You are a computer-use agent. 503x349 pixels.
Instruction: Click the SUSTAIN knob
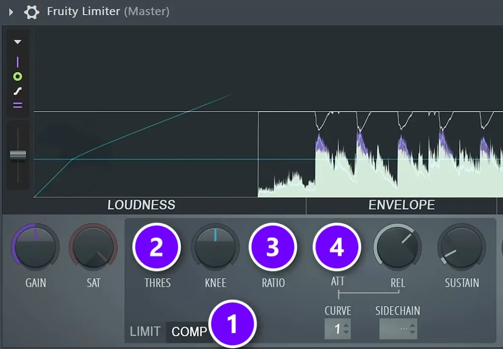(x=462, y=247)
